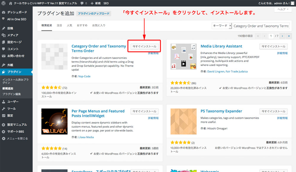Viewport: 296px width, 172px height.
Task: Open インストール済みプラグイン submenu item
Action: pos(15,81)
